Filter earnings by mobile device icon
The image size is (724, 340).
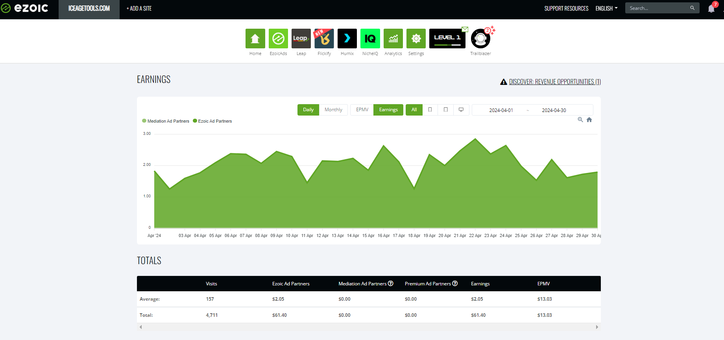click(430, 110)
